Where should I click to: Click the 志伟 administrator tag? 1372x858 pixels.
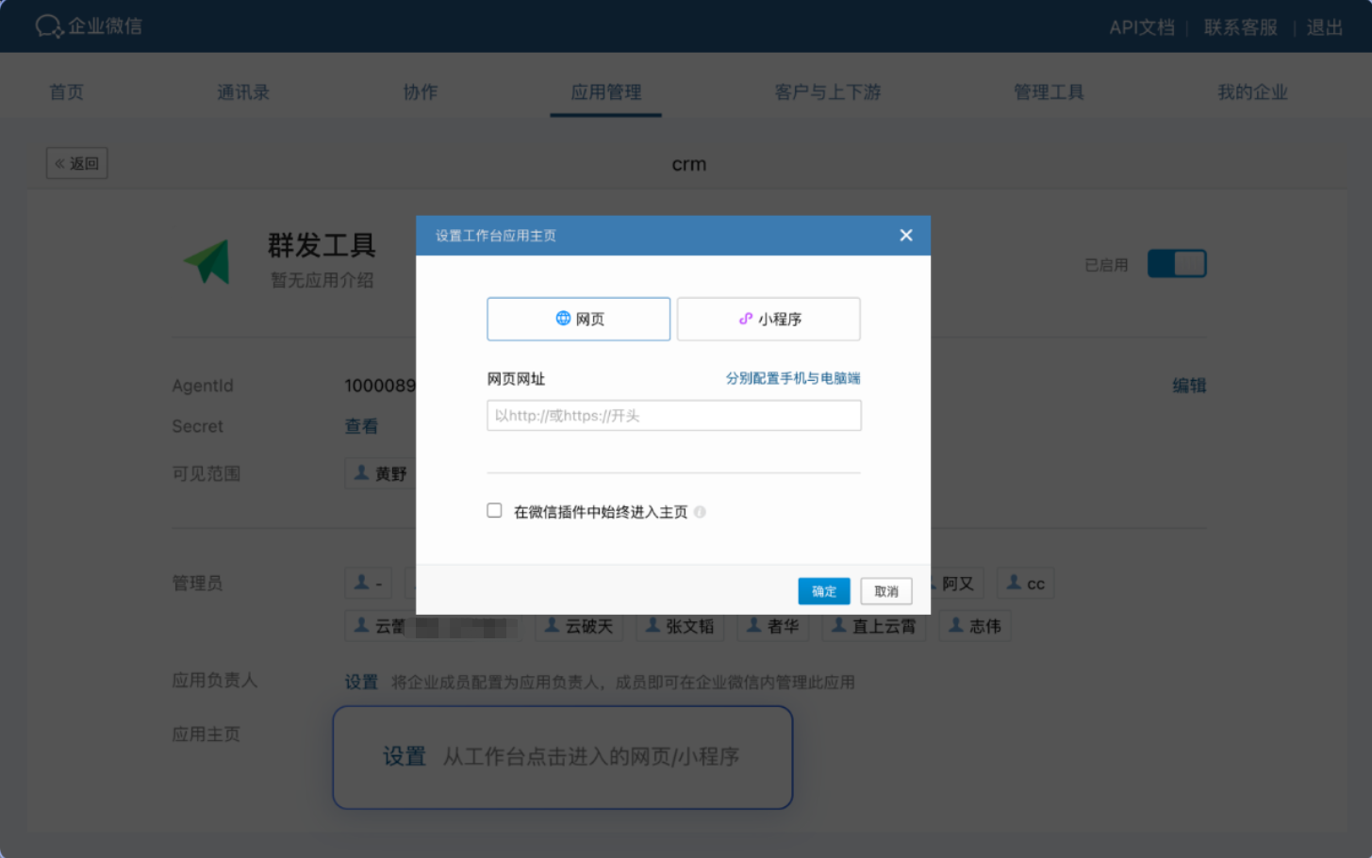point(975,626)
